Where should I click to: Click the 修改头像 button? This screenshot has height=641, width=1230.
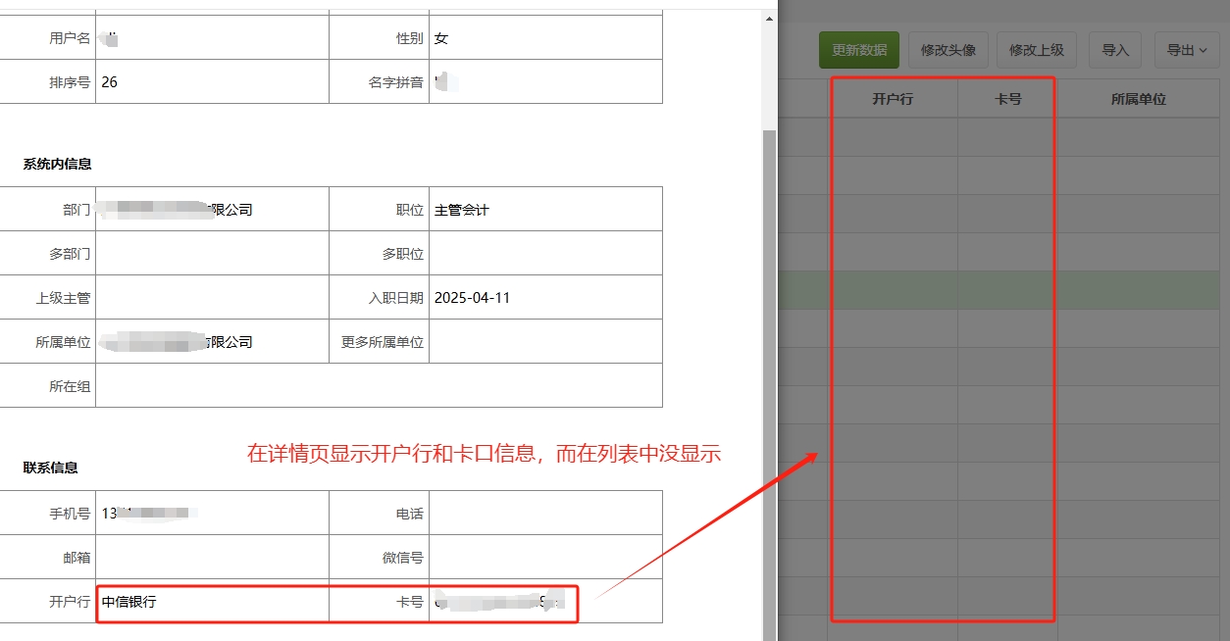pos(948,50)
